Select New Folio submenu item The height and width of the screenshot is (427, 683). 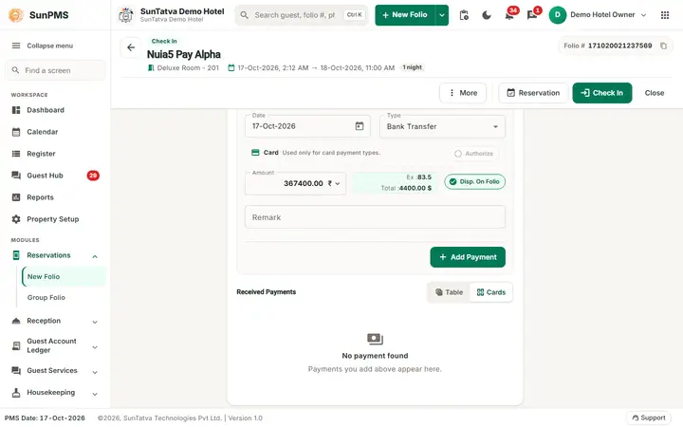[64, 277]
